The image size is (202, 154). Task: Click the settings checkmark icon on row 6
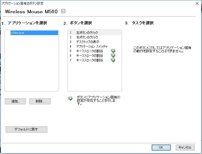[x=113, y=56]
